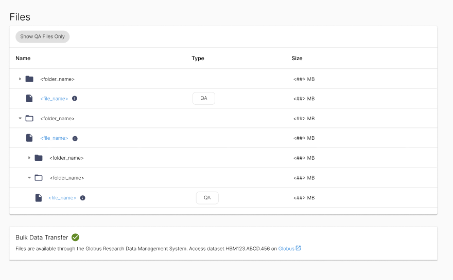Select the top-level expanded <folder_name> label
Image resolution: width=453 pixels, height=280 pixels.
click(x=58, y=119)
